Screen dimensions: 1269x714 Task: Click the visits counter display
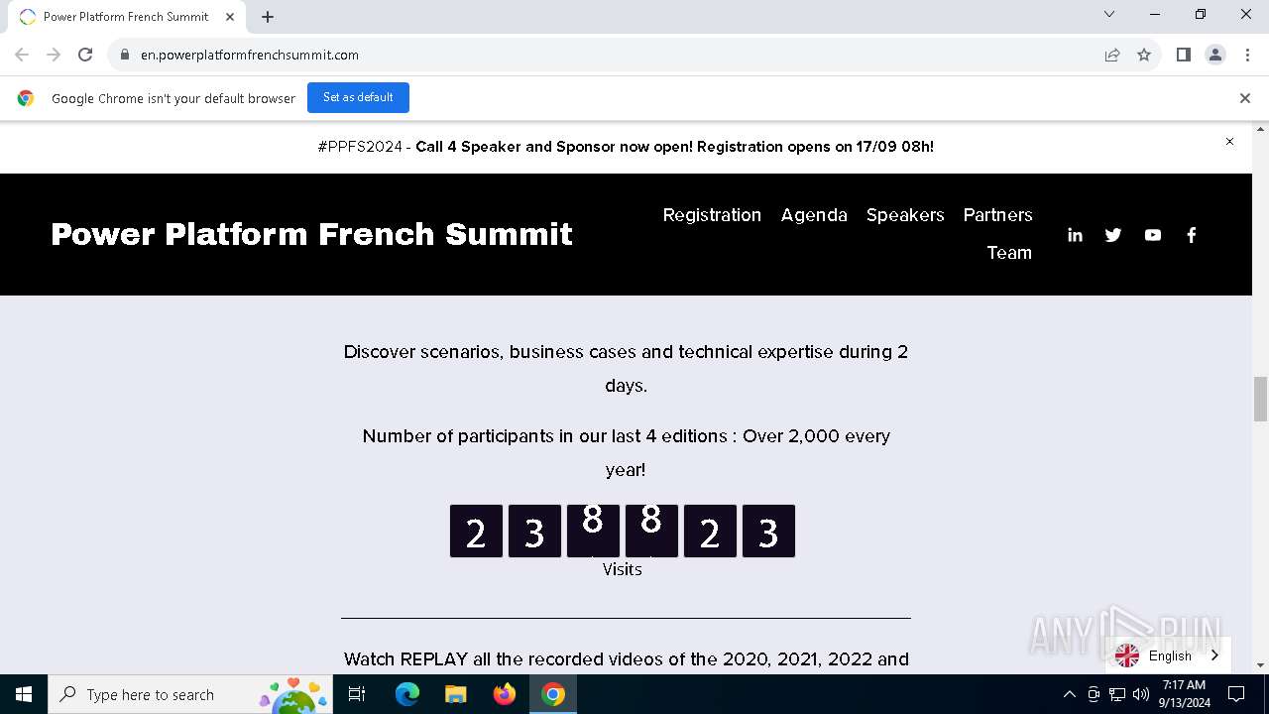pos(623,531)
